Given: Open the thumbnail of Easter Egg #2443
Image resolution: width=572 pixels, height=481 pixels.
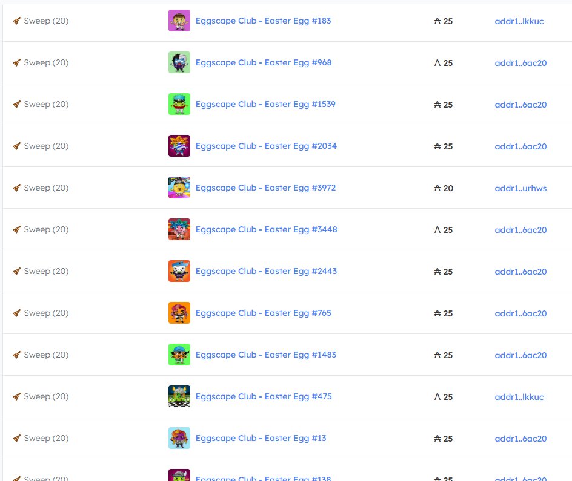Looking at the screenshot, I should [x=179, y=271].
